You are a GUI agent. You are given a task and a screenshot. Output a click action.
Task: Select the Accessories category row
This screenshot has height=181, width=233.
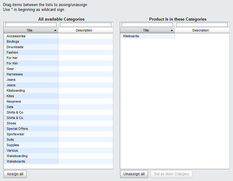tap(58, 36)
